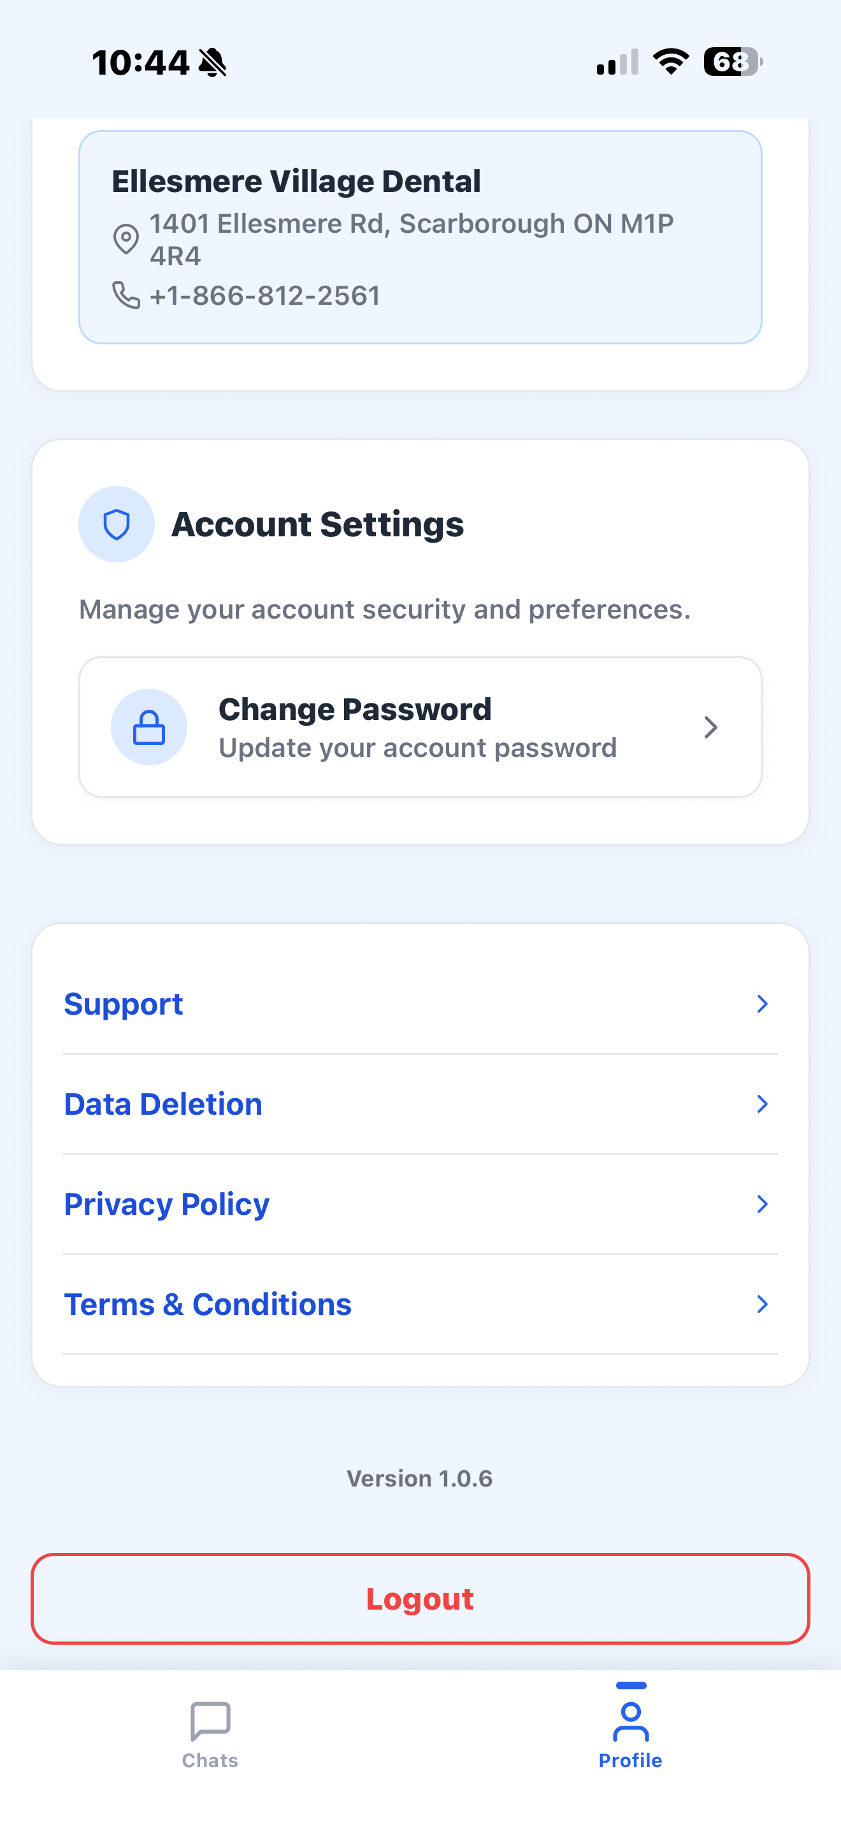841x1829 pixels.
Task: Open the Terms & Conditions chevron arrow
Action: pos(762,1304)
